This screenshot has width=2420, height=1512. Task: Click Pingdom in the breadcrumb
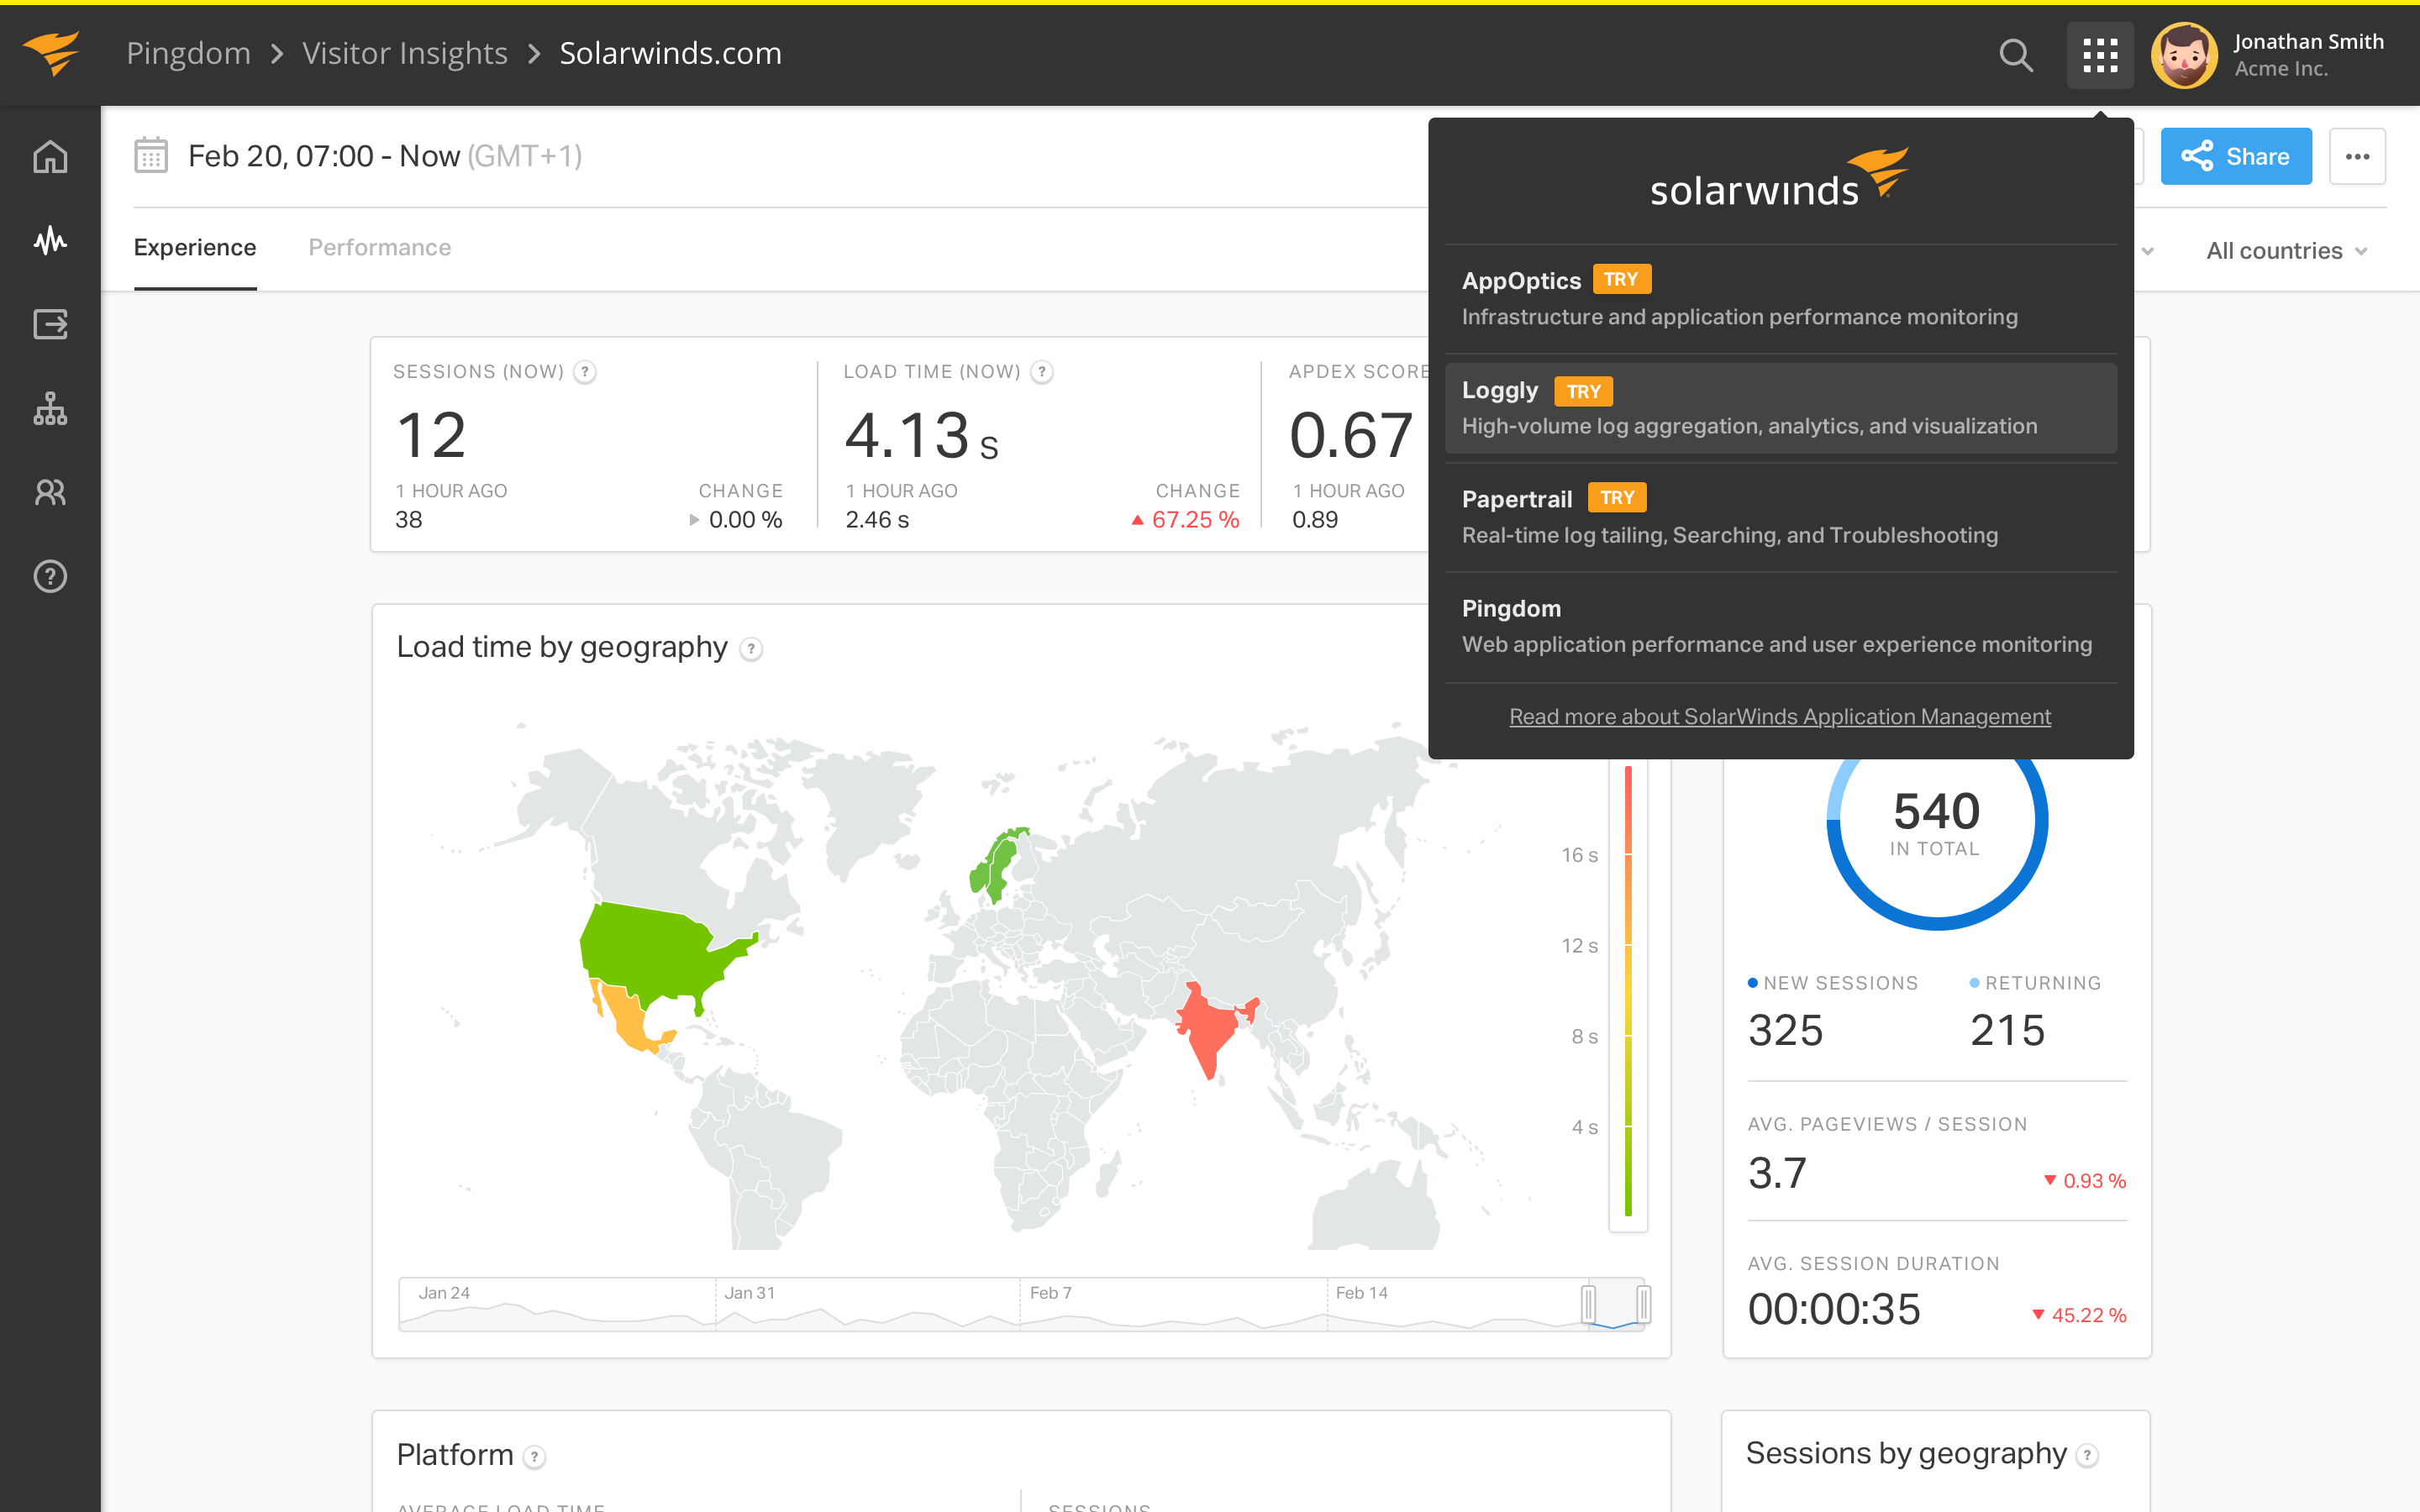[188, 53]
